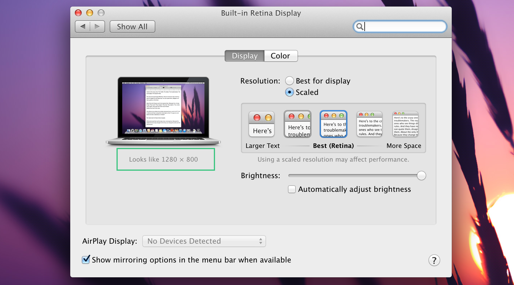Screen dimensions: 514x285
Task: Click the MacBook display preview image
Action: click(164, 110)
